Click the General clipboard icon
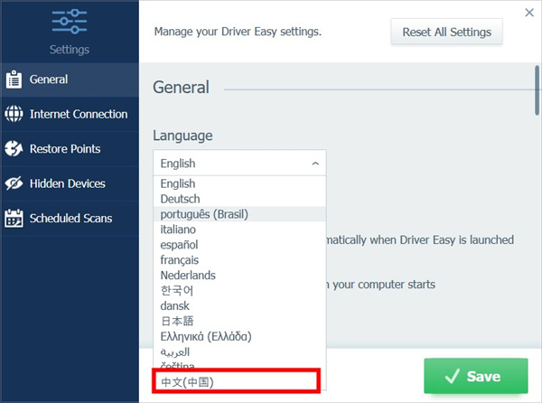 (x=14, y=80)
